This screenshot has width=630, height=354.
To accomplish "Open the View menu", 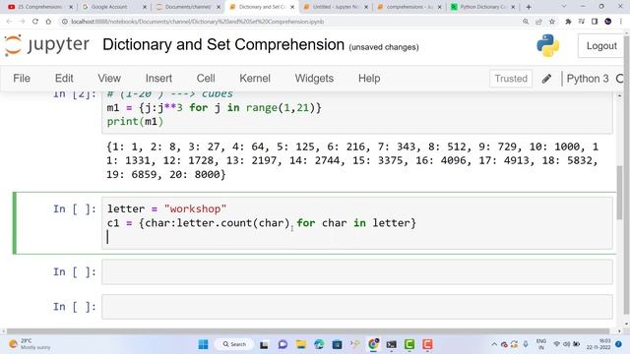I will [109, 79].
